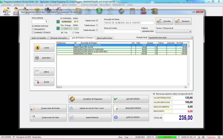Toggle the ORDEM SERVIÇO checkbox
The height and width of the screenshot is (139, 223).
33,26
